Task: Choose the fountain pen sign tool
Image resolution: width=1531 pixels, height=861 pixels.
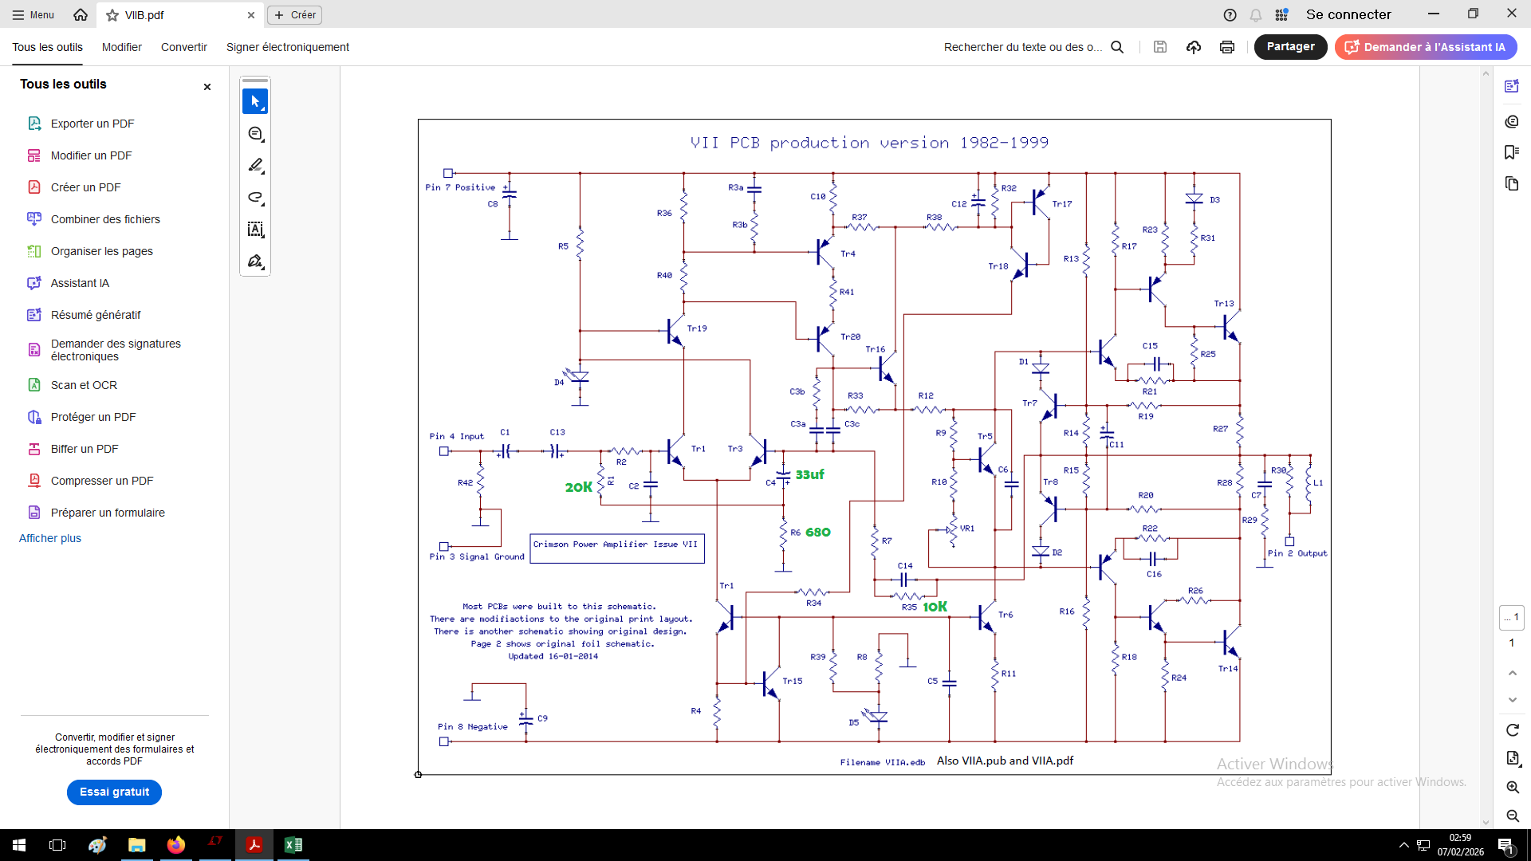Action: [255, 261]
